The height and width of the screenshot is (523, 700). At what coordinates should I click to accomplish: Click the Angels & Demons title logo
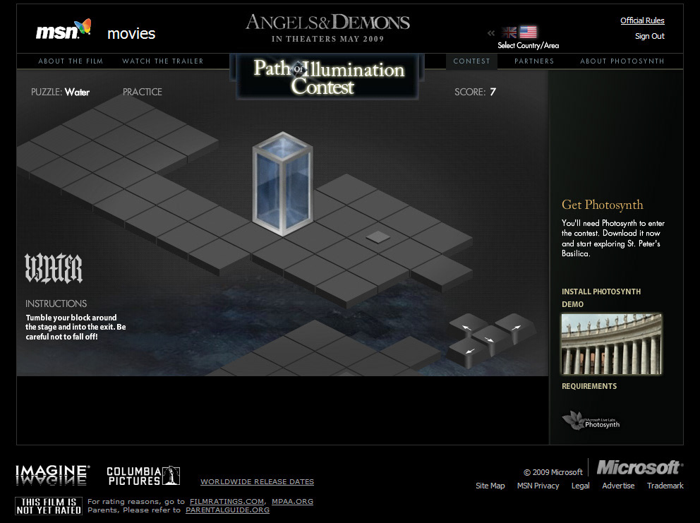tap(327, 22)
